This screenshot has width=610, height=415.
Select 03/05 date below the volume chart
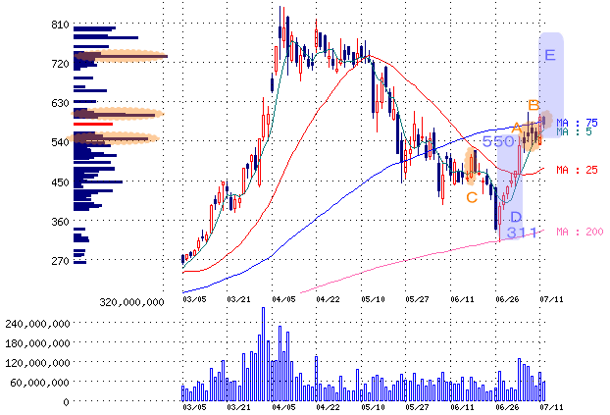(x=194, y=407)
